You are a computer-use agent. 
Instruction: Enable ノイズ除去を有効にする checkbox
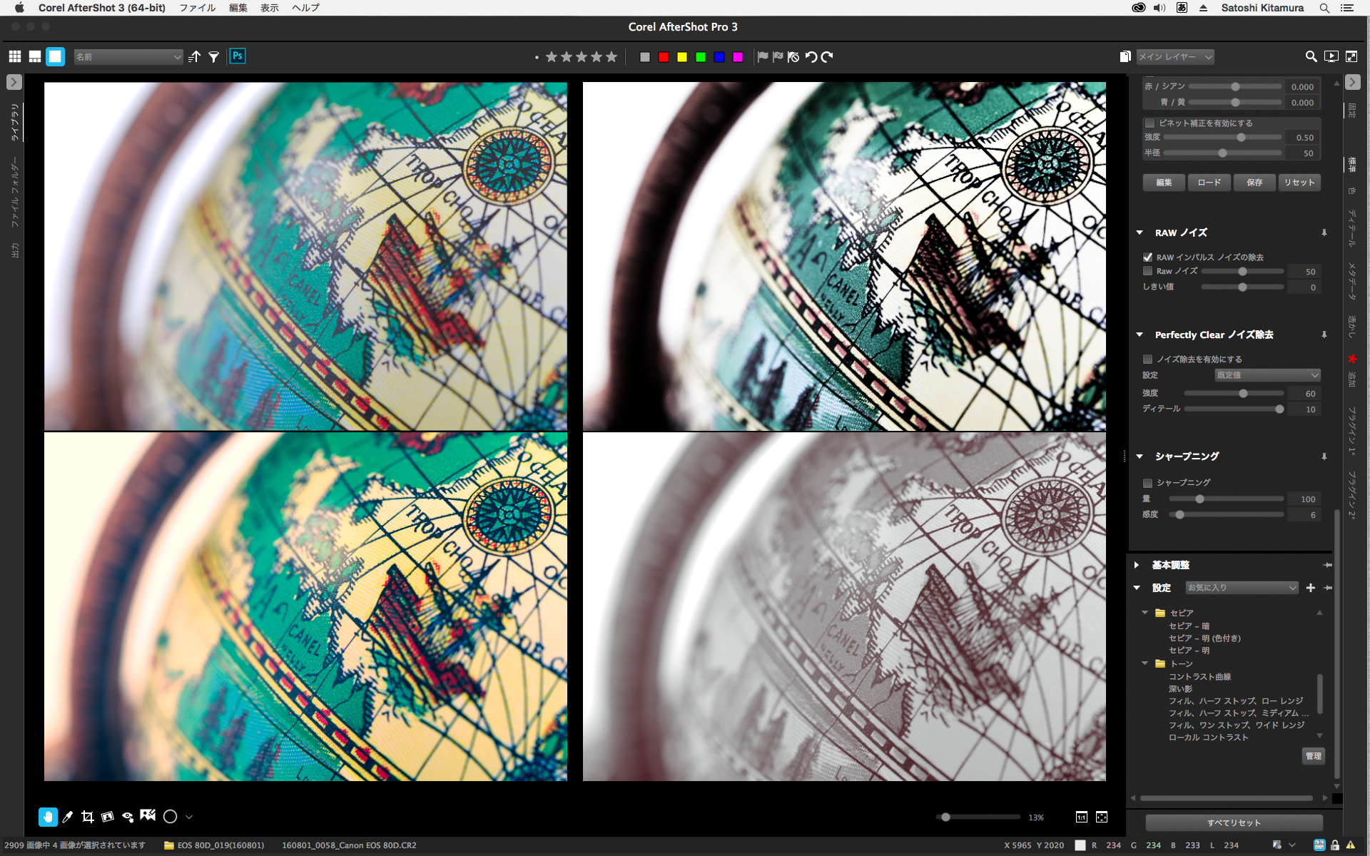pyautogui.click(x=1147, y=360)
